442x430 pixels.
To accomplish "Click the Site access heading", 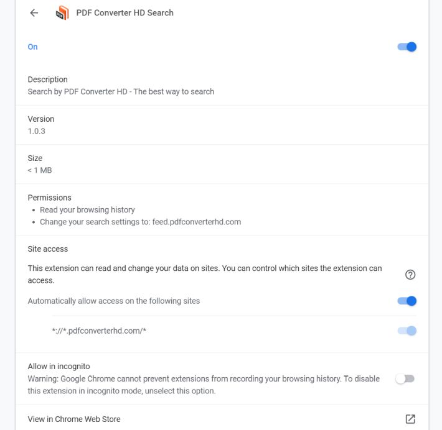I will pos(48,249).
